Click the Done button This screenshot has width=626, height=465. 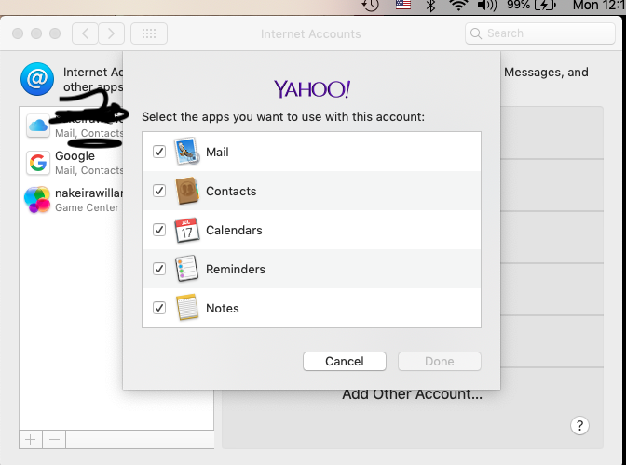(x=439, y=361)
